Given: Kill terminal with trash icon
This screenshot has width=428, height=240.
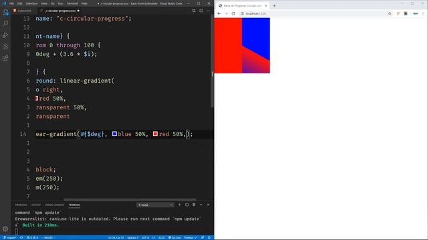Looking at the screenshot, I should click(194, 205).
